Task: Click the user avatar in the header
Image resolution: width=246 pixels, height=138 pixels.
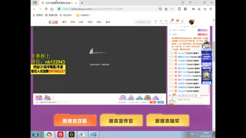Action: pos(191,22)
